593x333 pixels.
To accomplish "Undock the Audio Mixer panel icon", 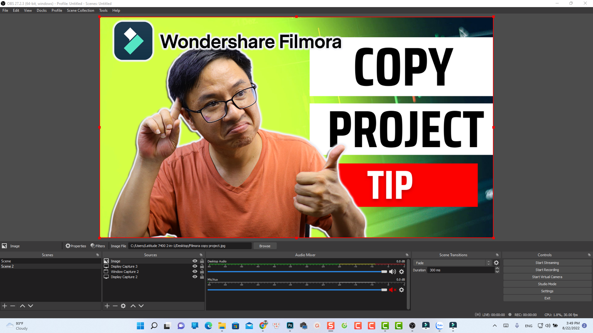I will click(407, 255).
